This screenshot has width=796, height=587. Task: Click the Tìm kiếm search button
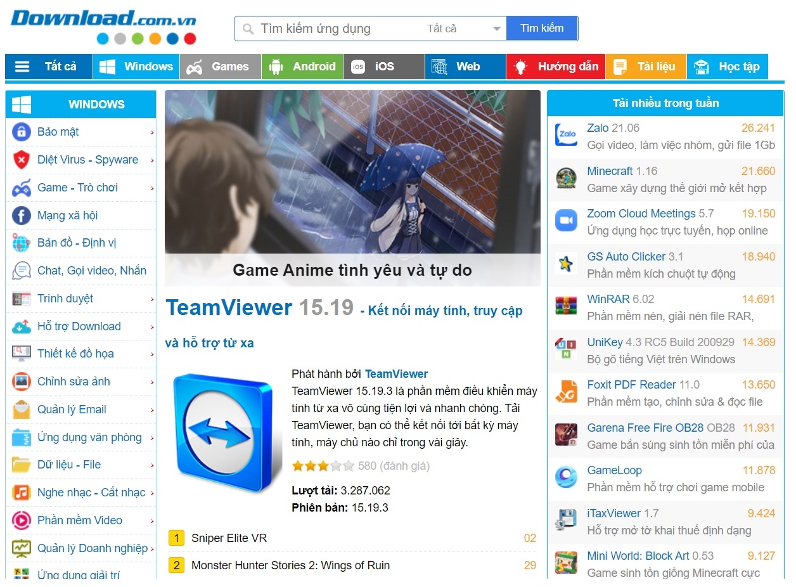(542, 29)
